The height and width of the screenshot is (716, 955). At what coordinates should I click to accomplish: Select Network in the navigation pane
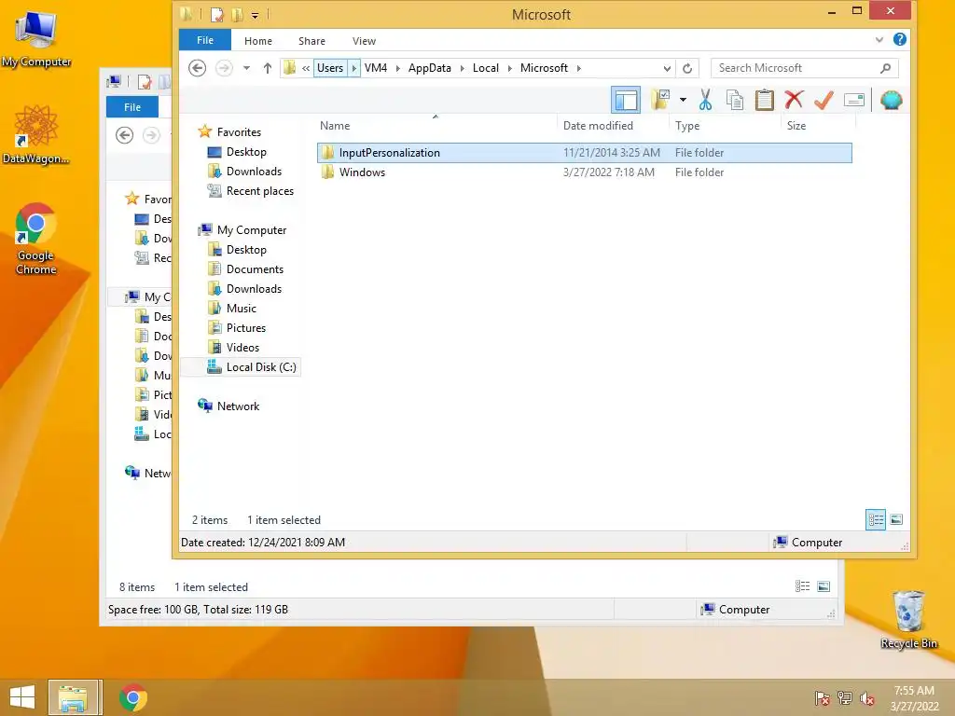238,406
